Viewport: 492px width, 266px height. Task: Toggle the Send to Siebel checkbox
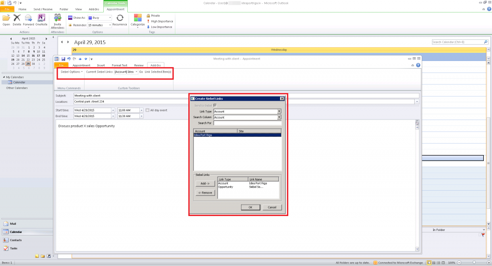(215, 106)
